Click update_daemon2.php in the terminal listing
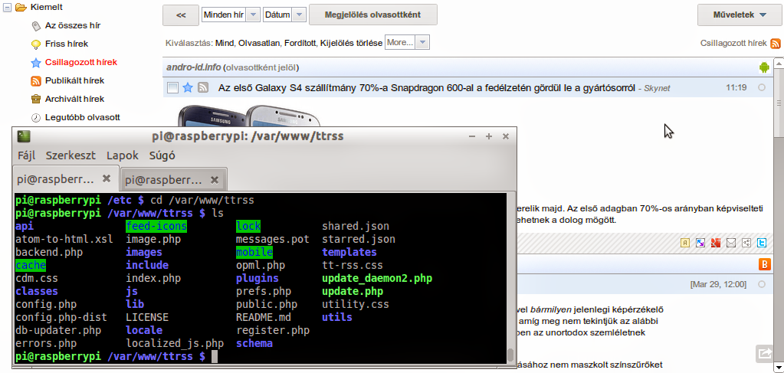This screenshot has width=784, height=373. coord(377,279)
